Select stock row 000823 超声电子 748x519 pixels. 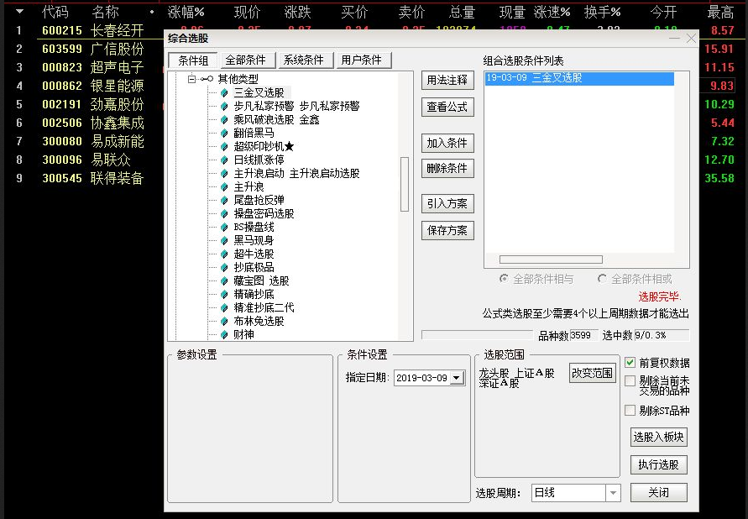tap(83, 67)
